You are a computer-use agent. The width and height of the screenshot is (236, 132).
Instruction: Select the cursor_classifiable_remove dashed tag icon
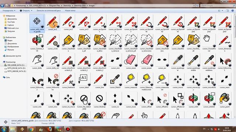point(115,41)
